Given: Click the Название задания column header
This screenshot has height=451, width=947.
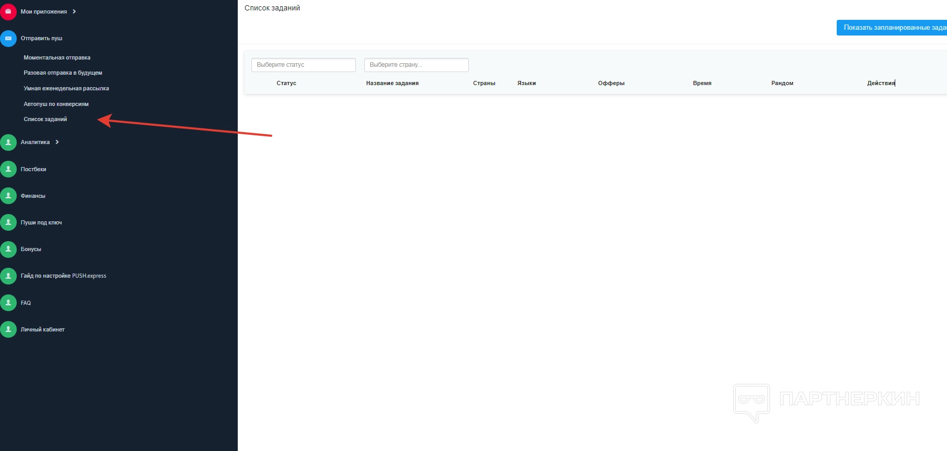Looking at the screenshot, I should [392, 83].
